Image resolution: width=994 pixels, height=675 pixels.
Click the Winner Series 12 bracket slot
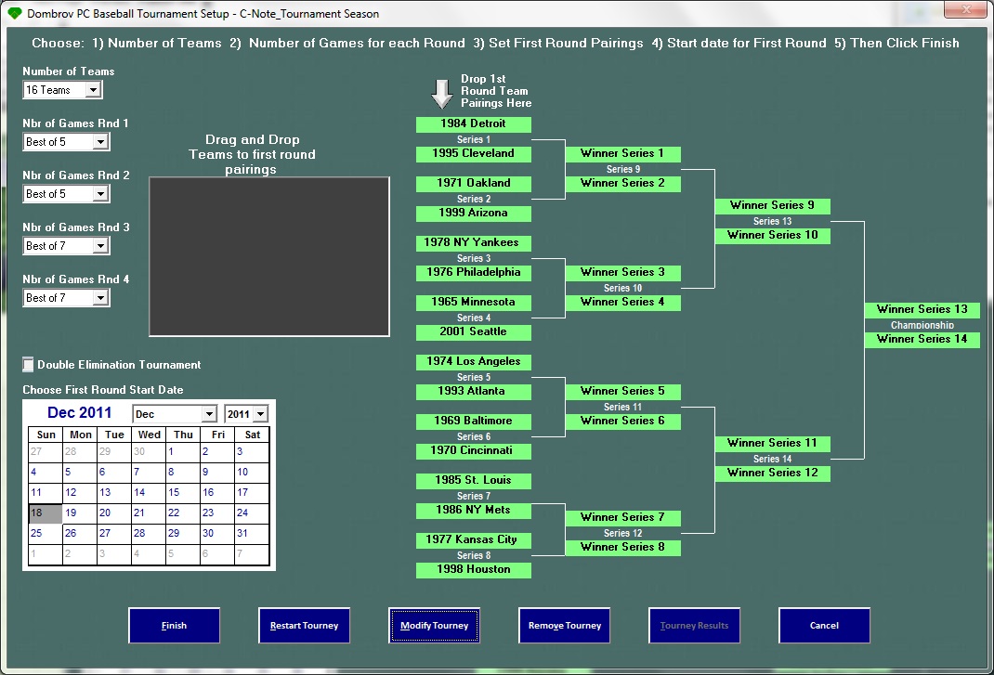[772, 473]
